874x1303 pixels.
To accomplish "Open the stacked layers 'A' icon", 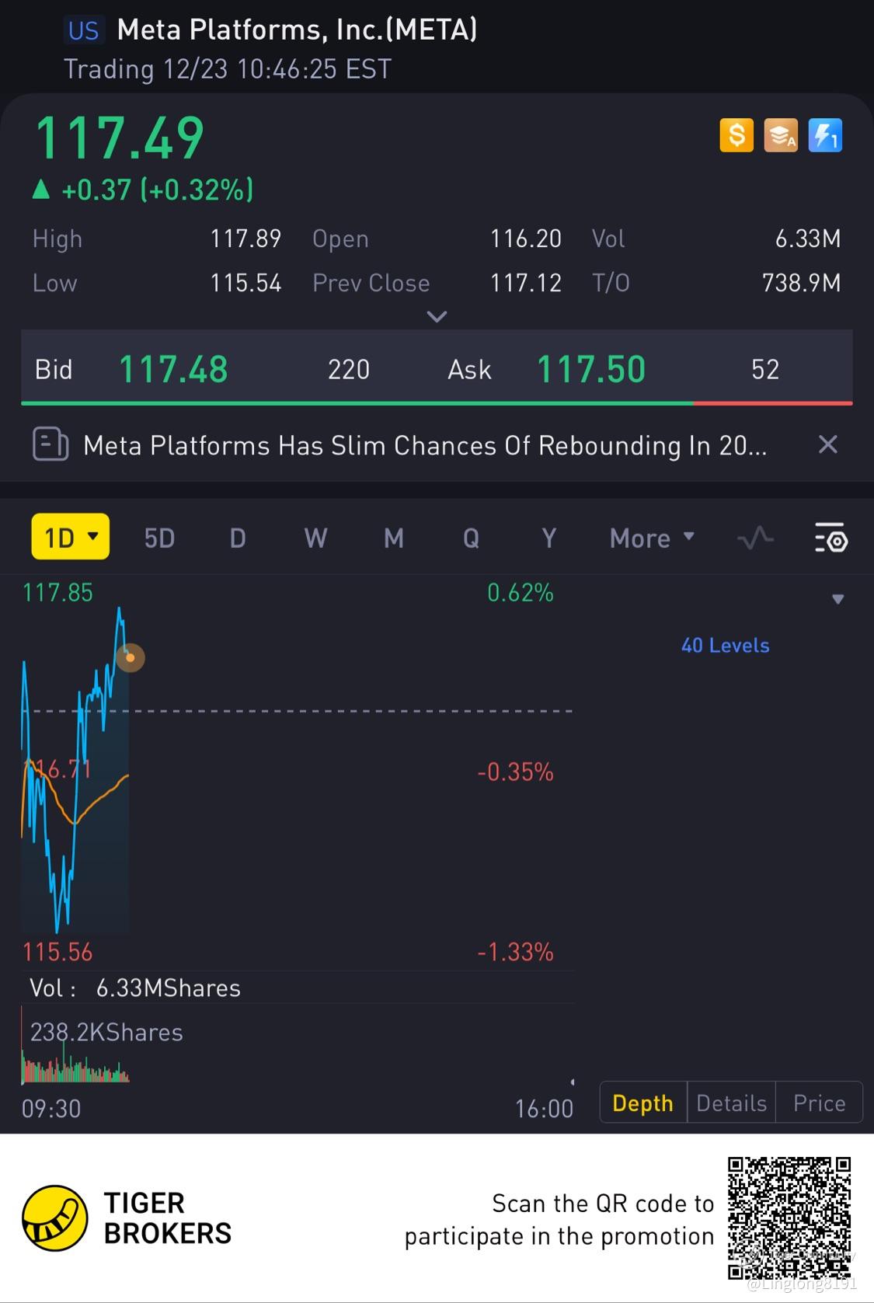I will pos(781,135).
